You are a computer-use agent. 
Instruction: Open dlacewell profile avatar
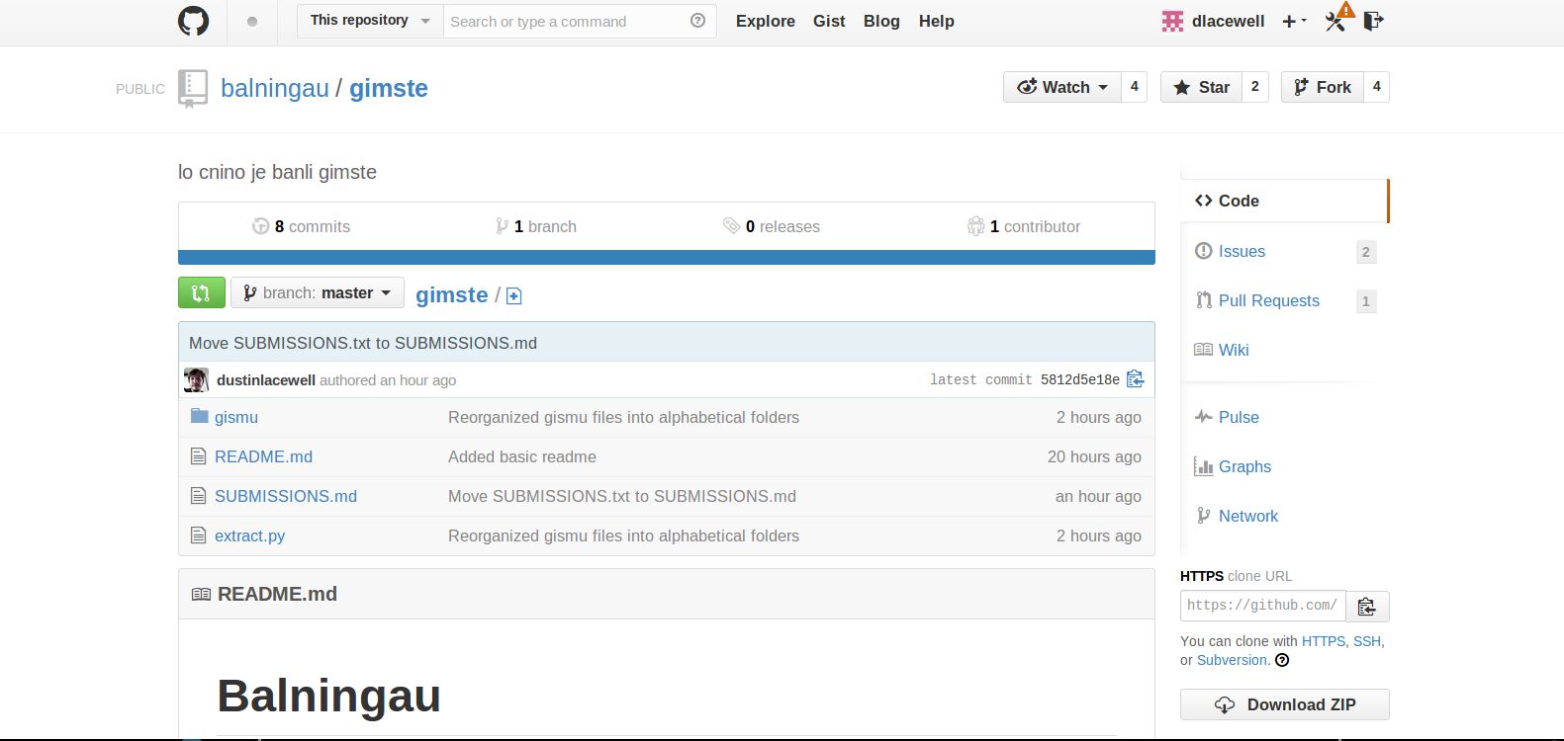click(1172, 21)
